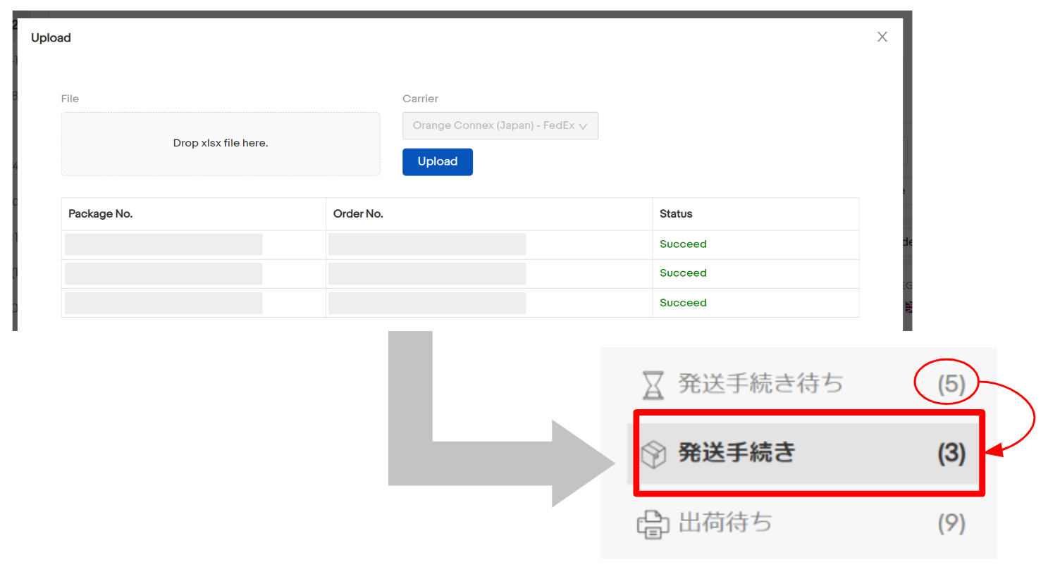Open the 発送手続き menu item
The width and height of the screenshot is (1048, 574).
pyautogui.click(x=736, y=453)
